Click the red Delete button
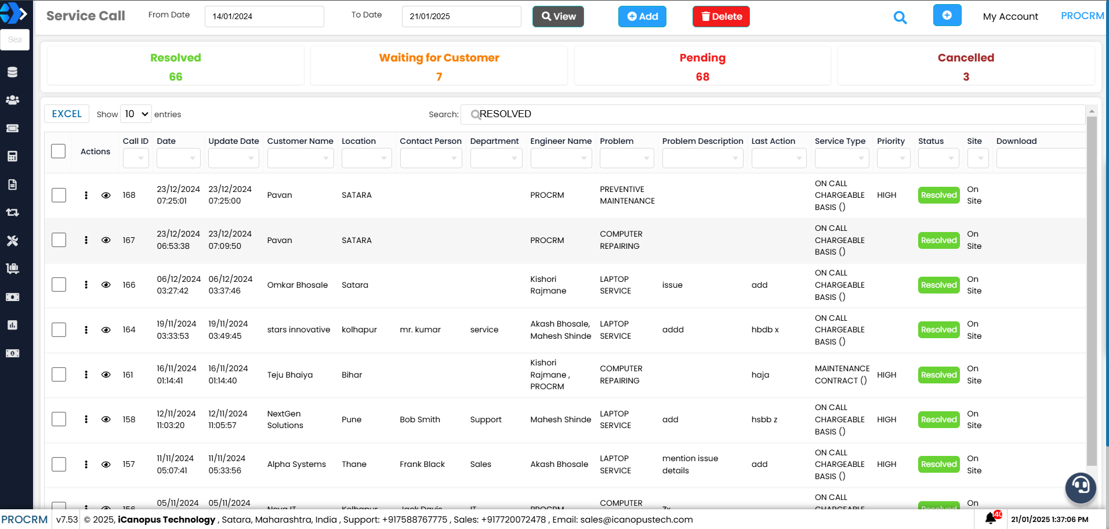Viewport: 1109px width, 529px height. [720, 17]
